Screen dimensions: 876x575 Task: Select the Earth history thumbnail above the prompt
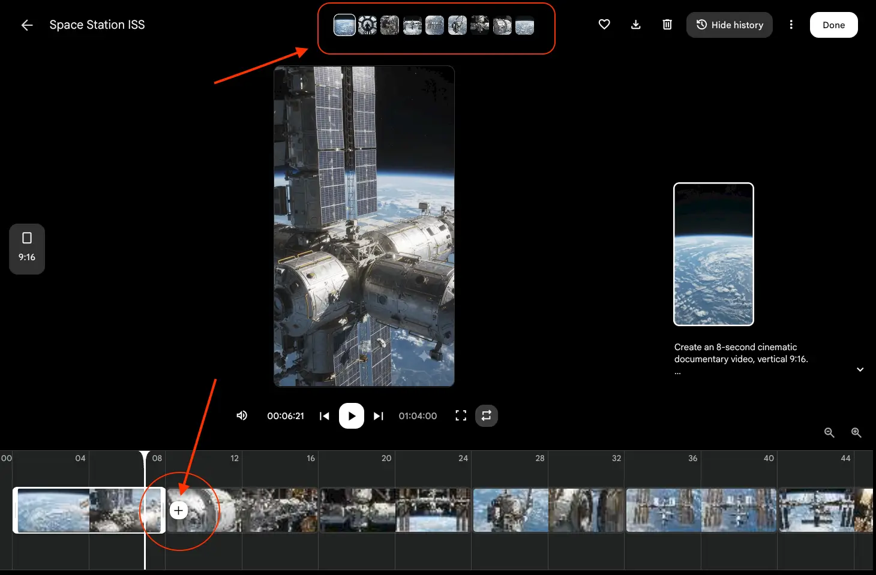pos(713,254)
